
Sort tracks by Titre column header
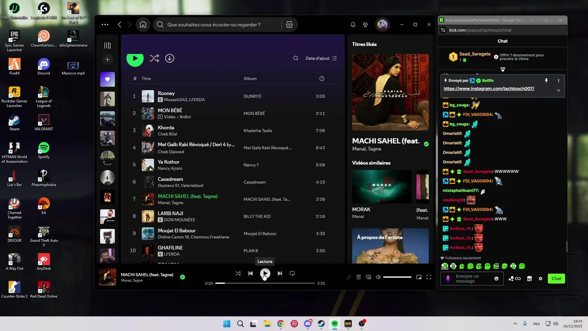146,79
